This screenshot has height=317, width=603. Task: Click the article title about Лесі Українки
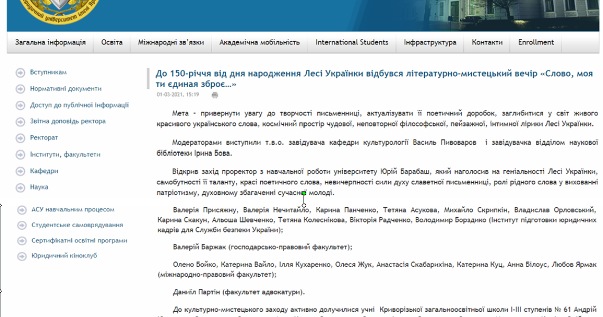tap(374, 79)
